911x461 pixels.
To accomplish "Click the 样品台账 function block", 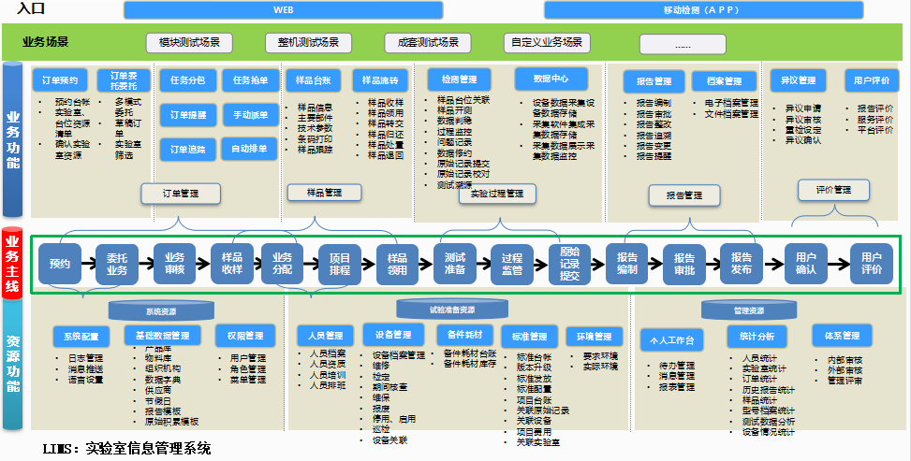I will (x=313, y=79).
